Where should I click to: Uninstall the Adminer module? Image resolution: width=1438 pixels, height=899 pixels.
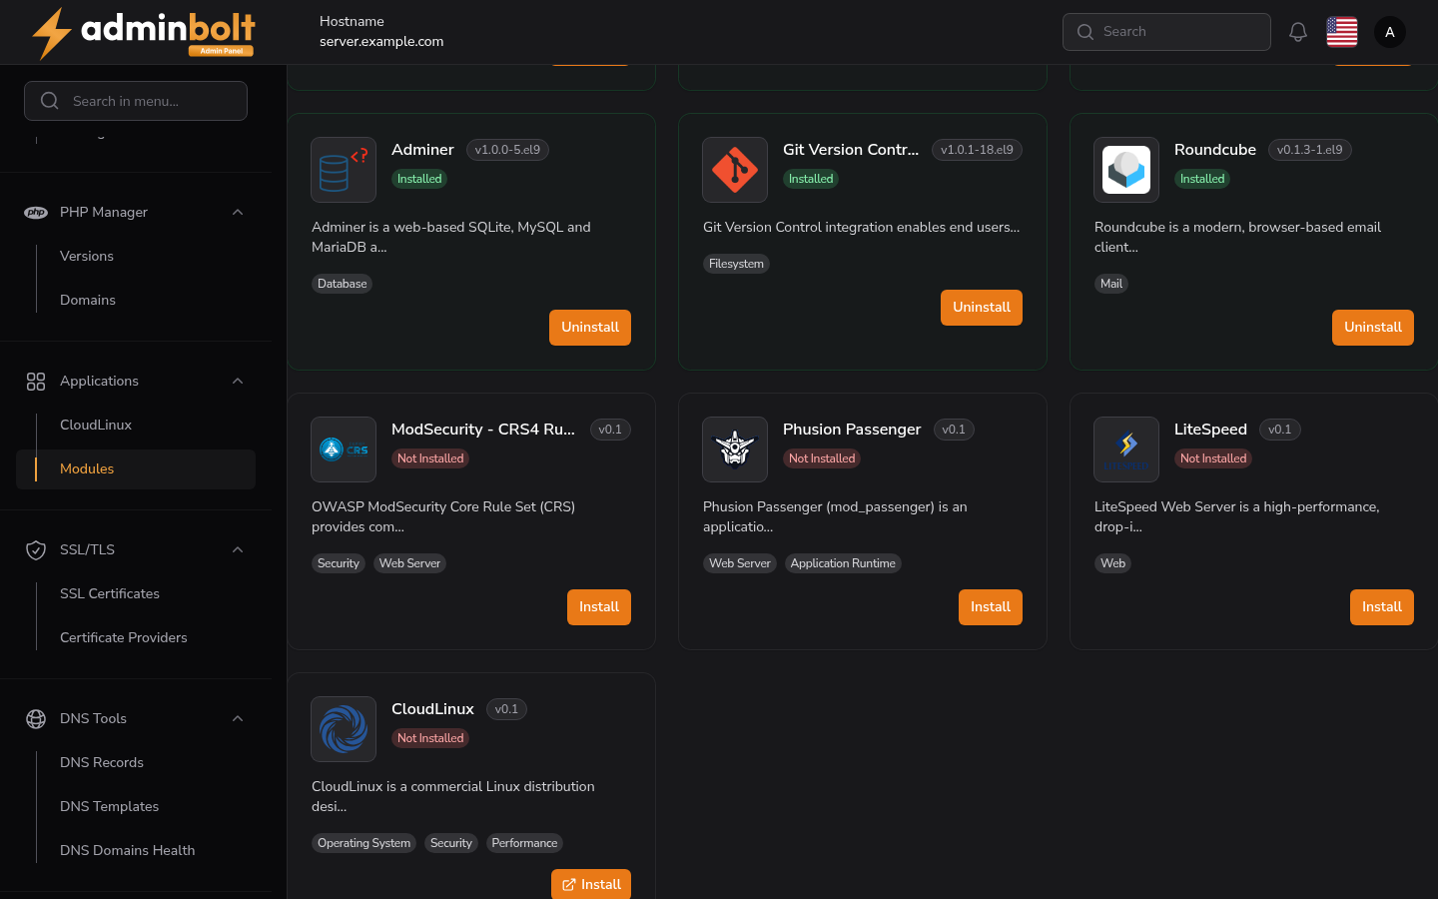tap(590, 328)
